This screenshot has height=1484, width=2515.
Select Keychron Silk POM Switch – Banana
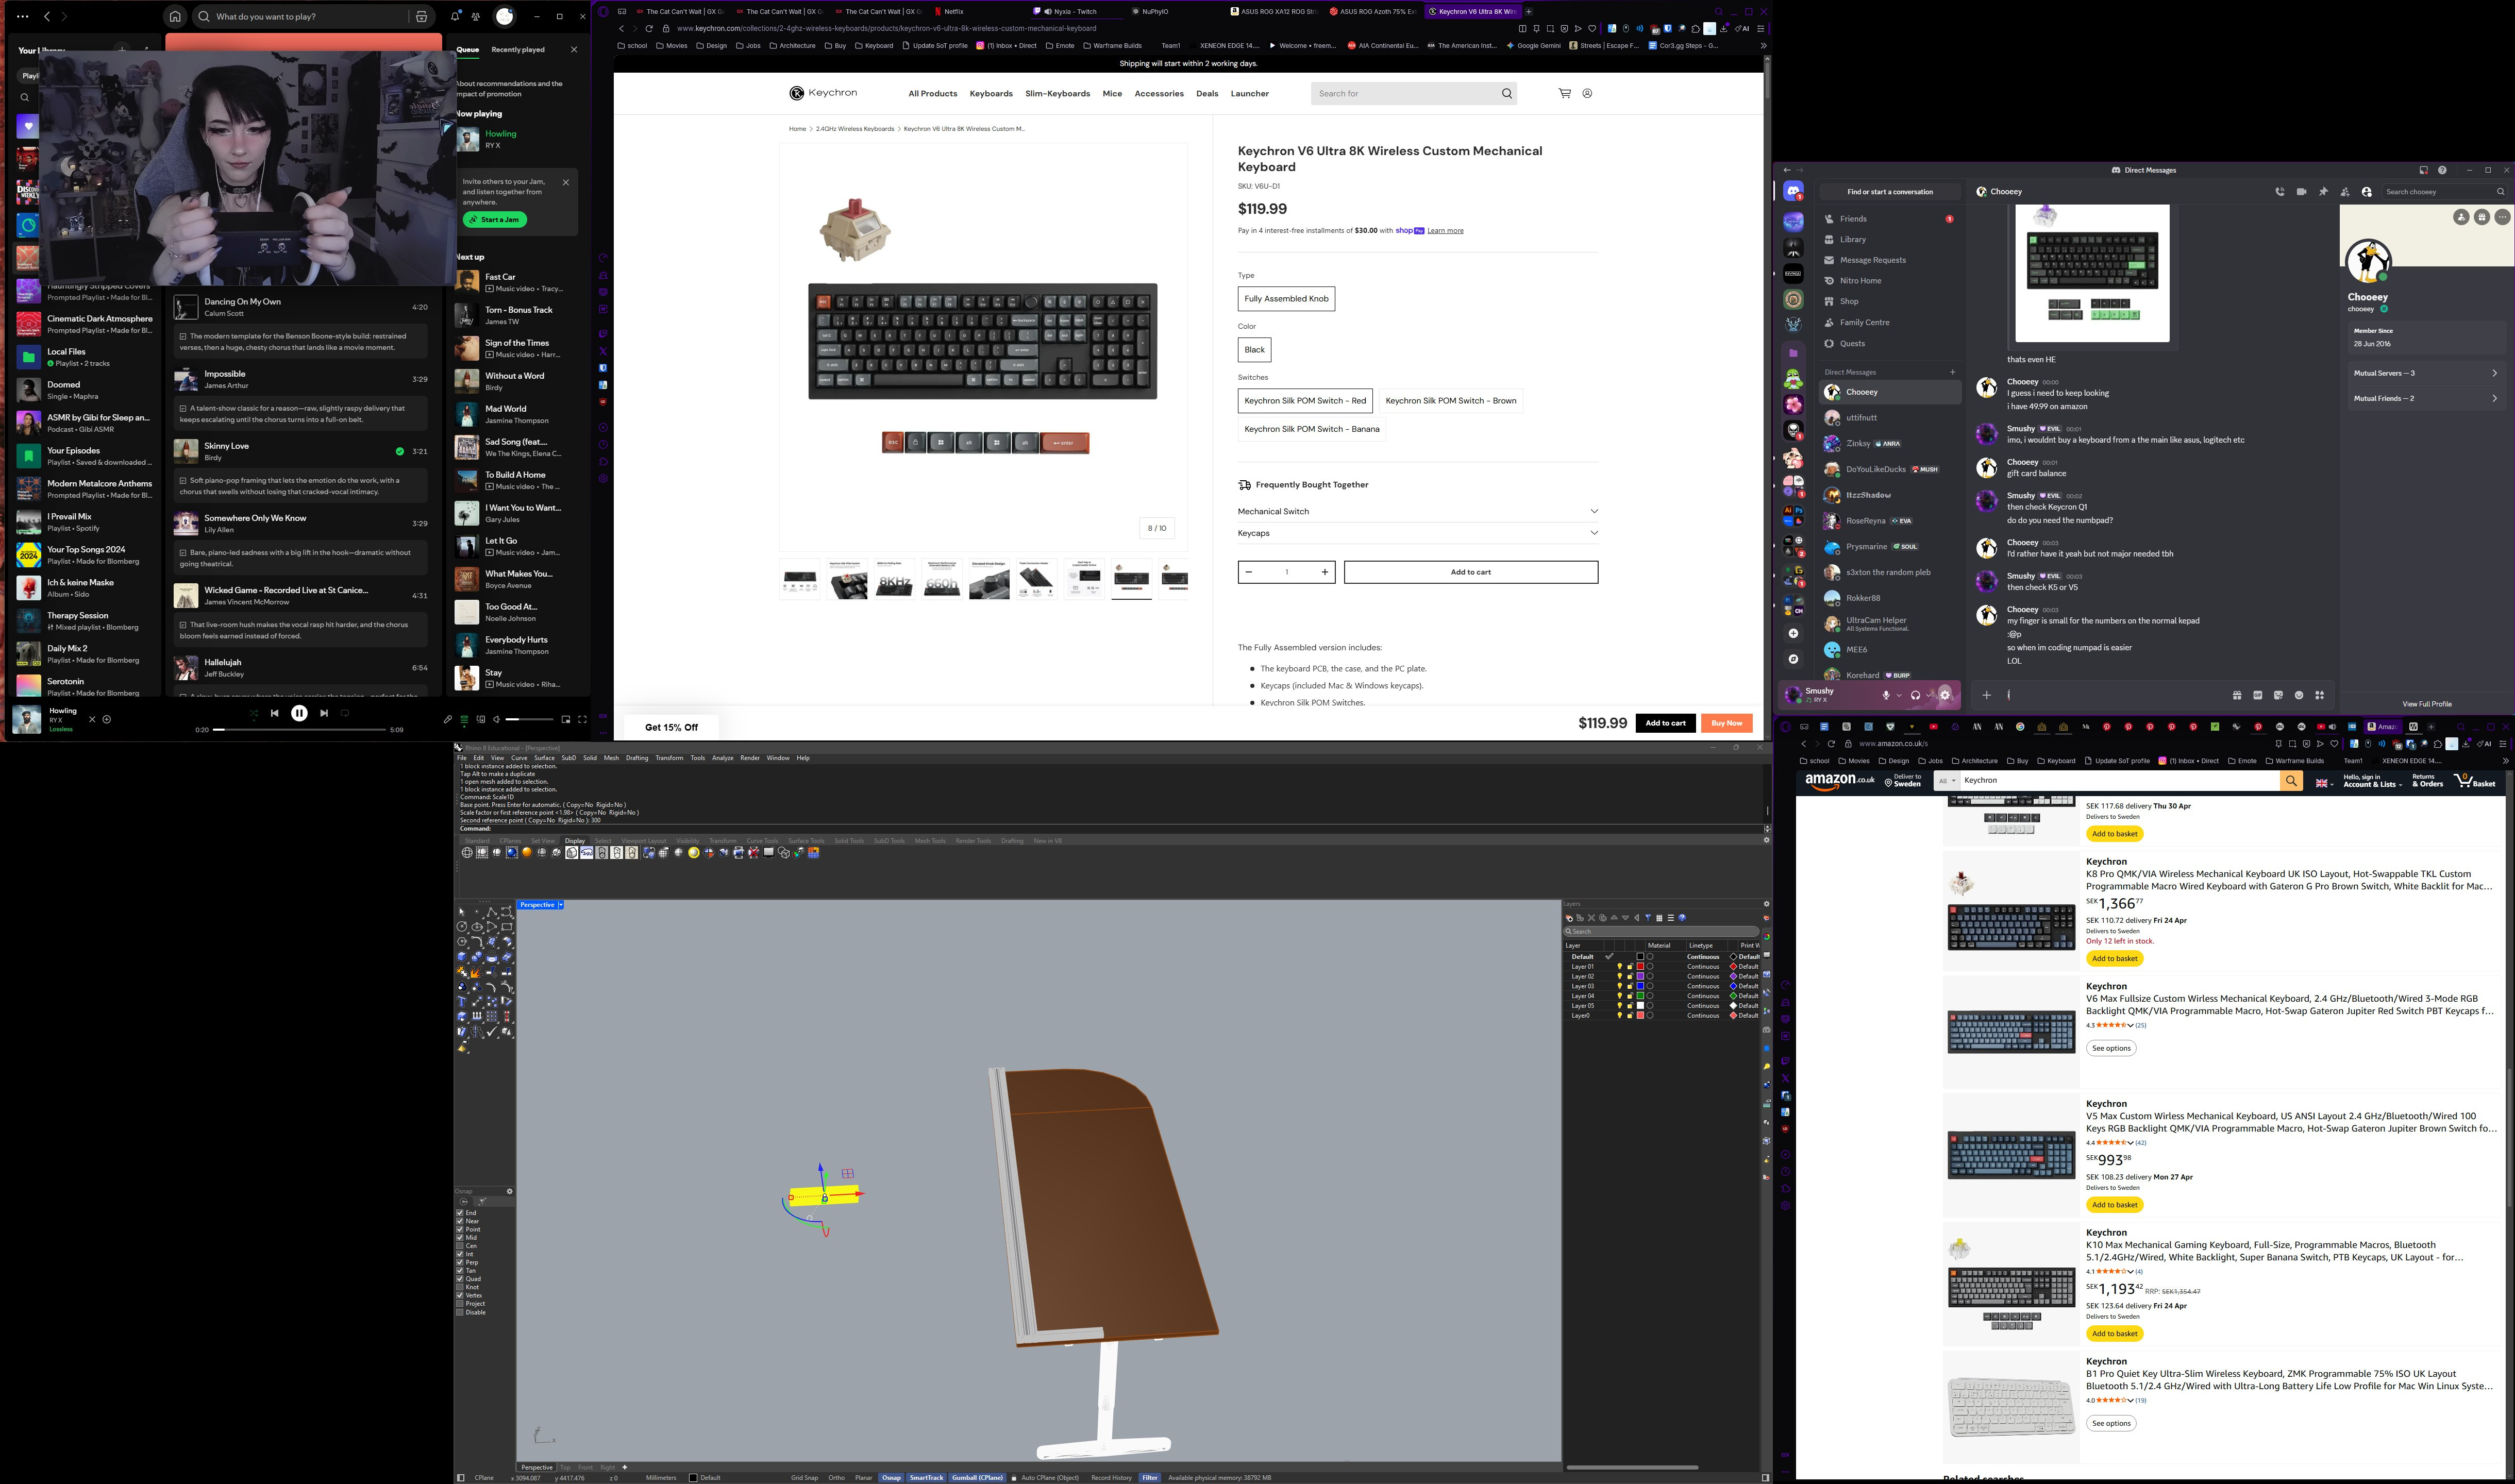(x=1312, y=429)
